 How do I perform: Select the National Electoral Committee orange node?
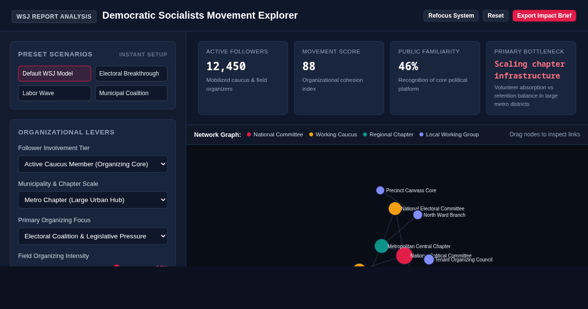[395, 208]
